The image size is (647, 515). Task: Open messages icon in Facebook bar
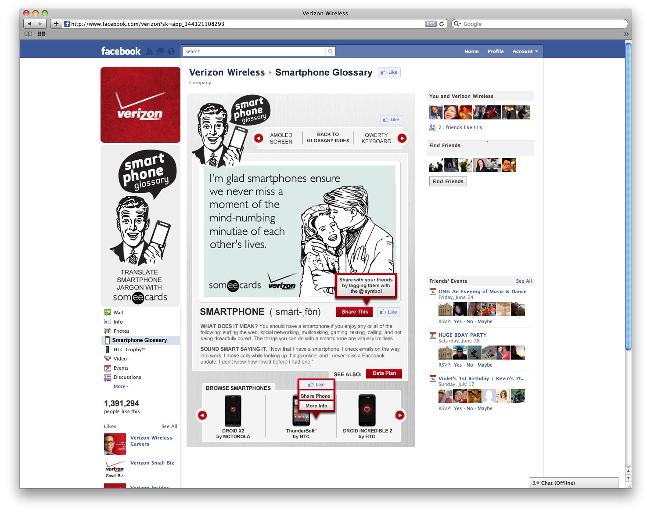(x=160, y=51)
